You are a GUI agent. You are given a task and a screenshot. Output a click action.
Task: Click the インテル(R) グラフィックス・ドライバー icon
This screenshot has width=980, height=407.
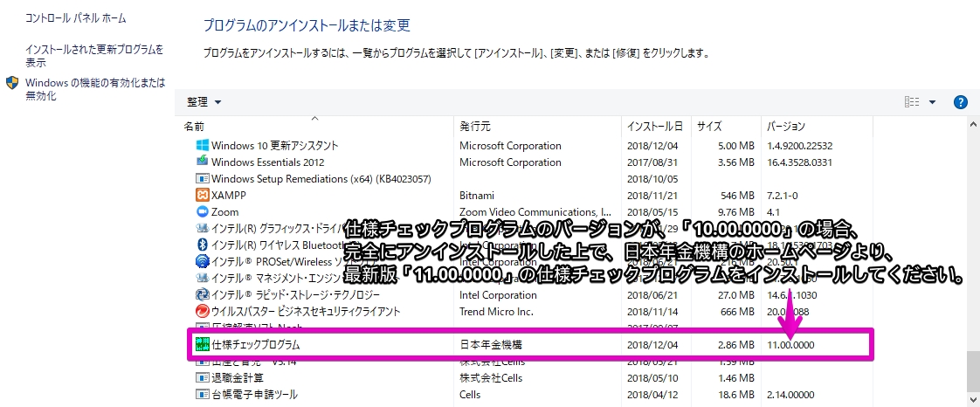tap(202, 228)
